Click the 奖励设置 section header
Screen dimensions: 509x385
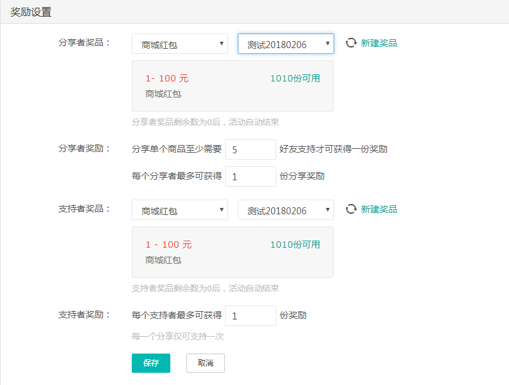pos(31,12)
